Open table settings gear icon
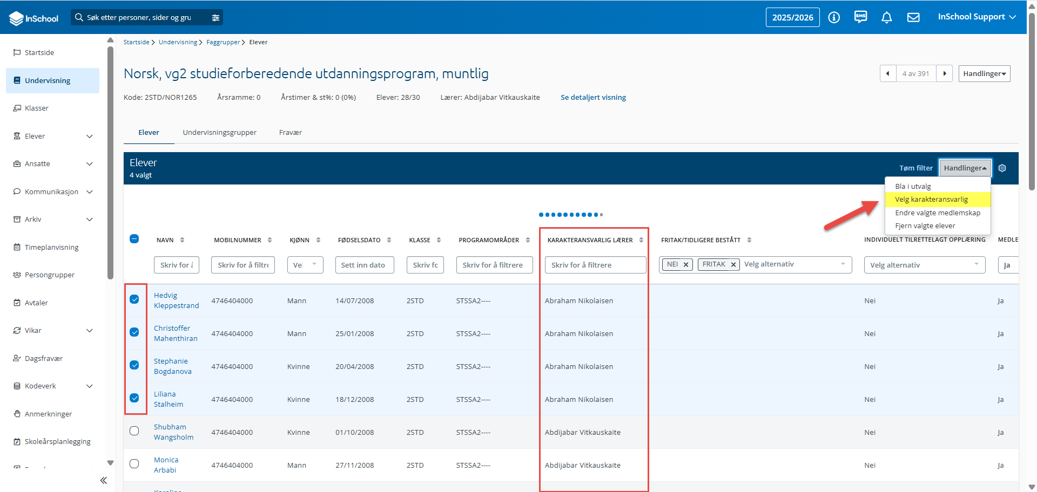Viewport: 1037px width, 492px height. [1002, 168]
